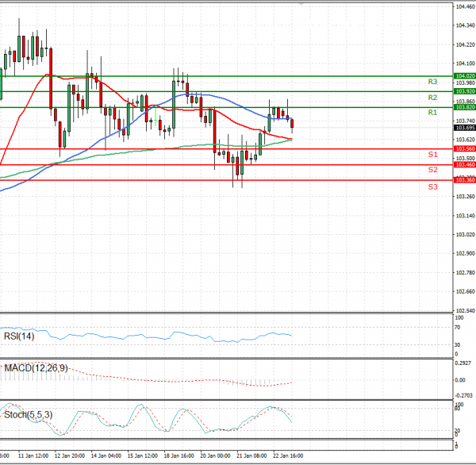
Task: Click the 103.740 price axis value
Action: [466, 121]
